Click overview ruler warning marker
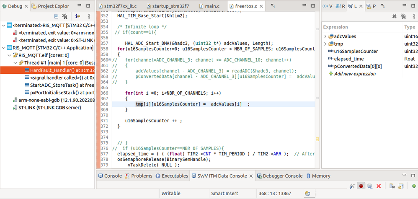The width and height of the screenshot is (418, 199). pos(317,139)
